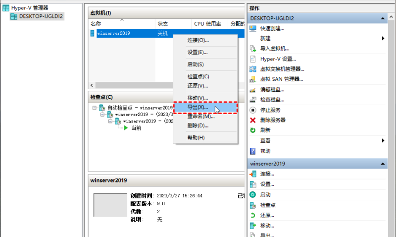Collapse the DESKTOP-IJGLDI2 actions section
Image resolution: width=396 pixels, height=237 pixels.
point(383,18)
